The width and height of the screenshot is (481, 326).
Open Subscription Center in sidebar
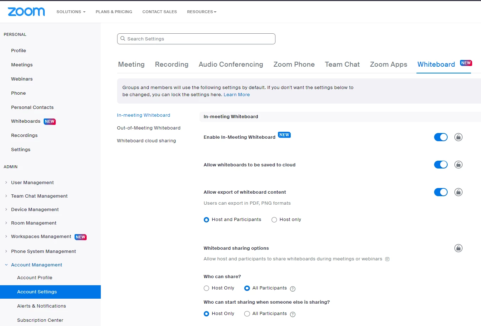coord(40,320)
